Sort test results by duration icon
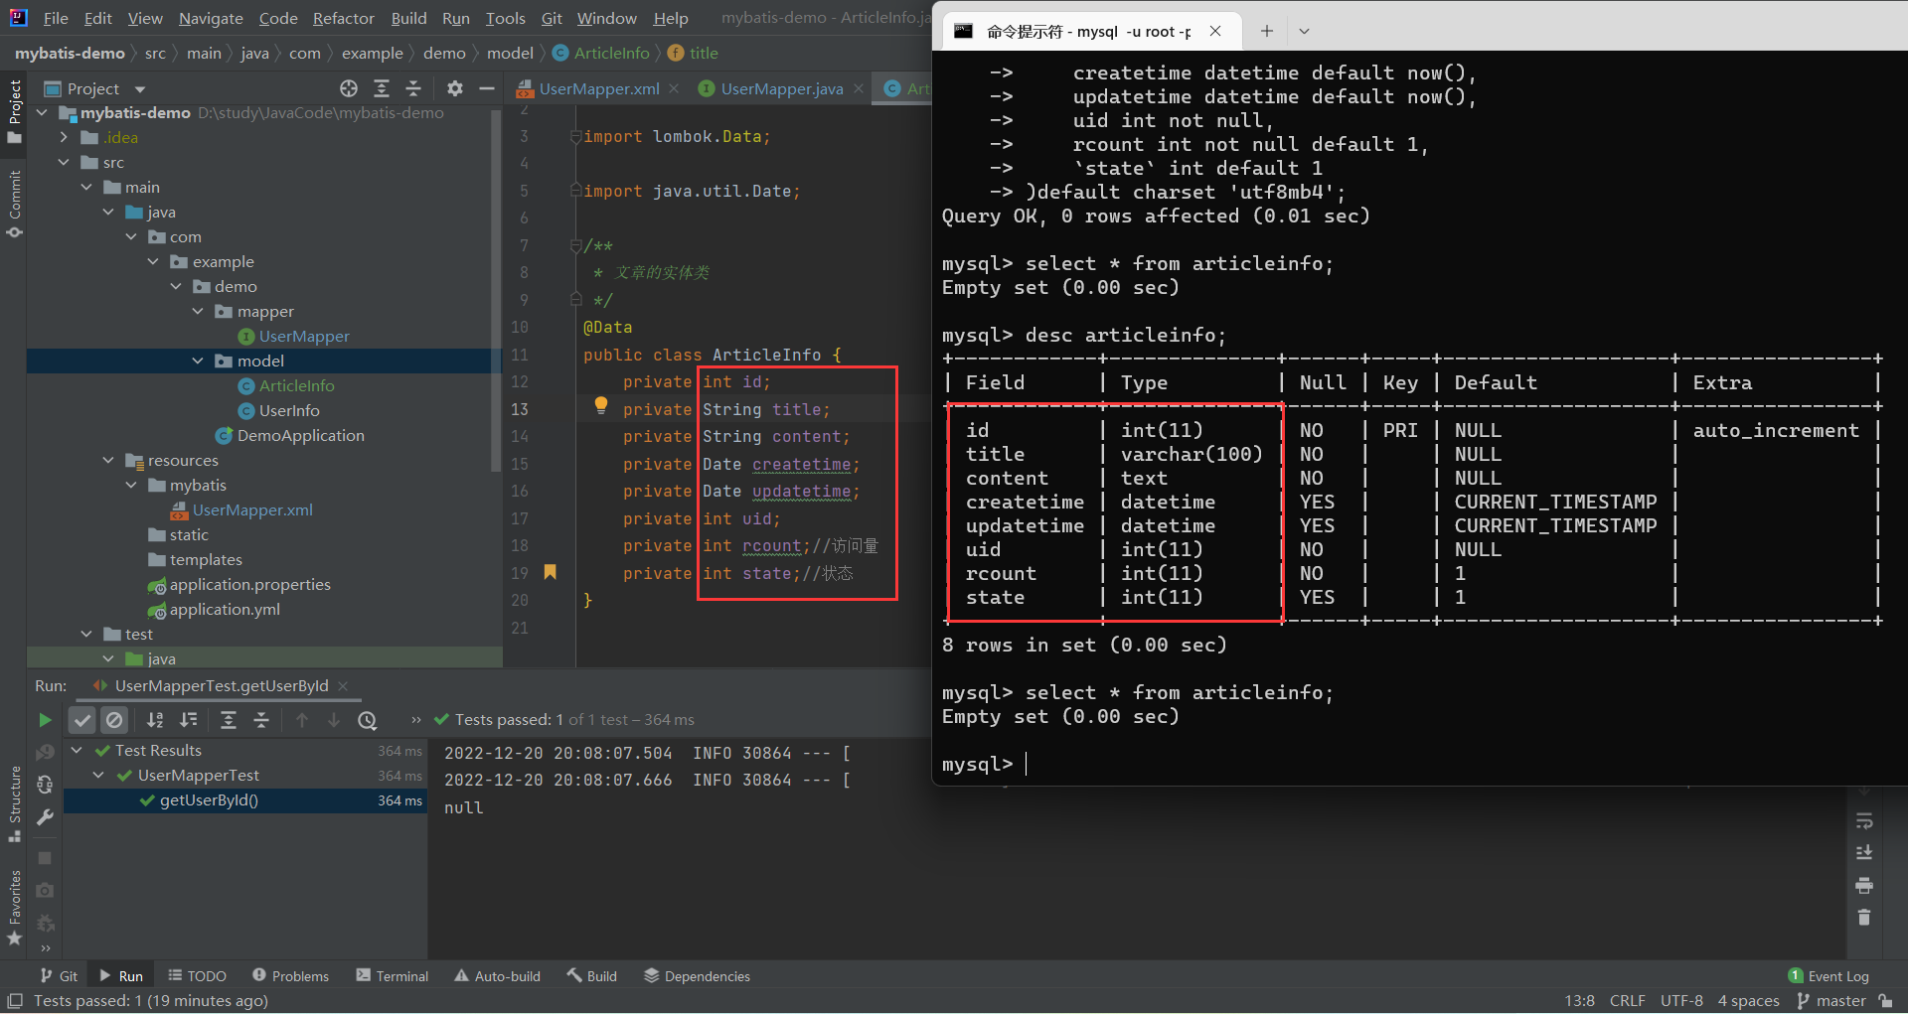This screenshot has height=1014, width=1908. (188, 720)
